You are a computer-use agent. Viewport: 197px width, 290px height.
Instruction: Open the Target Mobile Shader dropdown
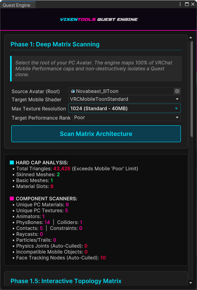click(x=124, y=99)
